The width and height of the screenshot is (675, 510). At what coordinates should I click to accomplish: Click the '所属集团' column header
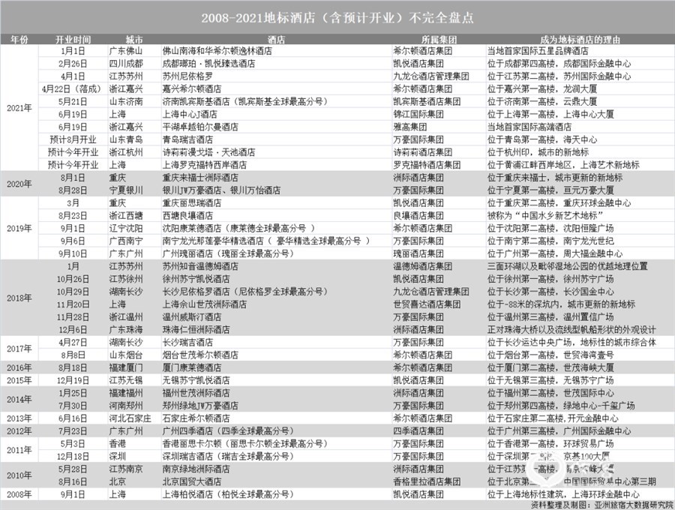click(439, 40)
